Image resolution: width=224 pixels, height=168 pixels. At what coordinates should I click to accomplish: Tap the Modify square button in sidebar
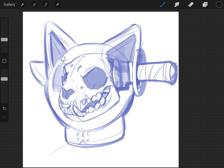coord(4,61)
